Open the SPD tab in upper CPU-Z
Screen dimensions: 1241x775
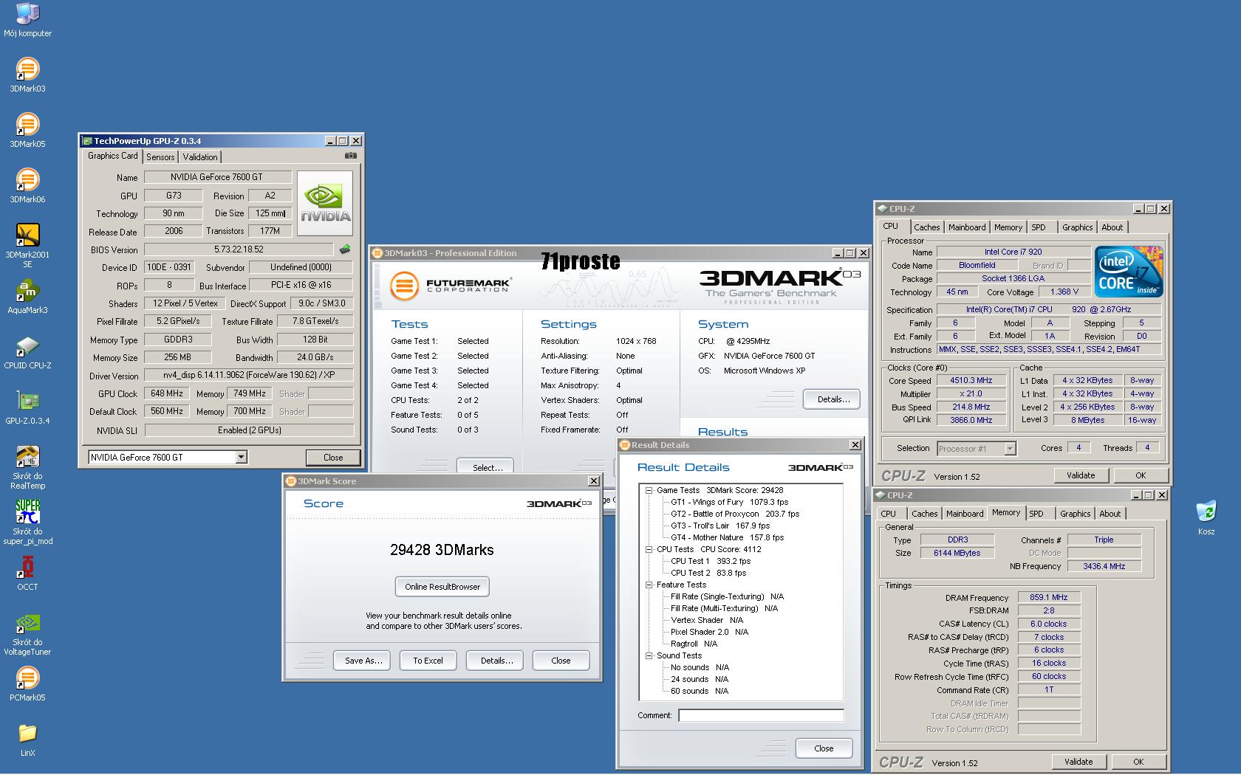coord(1039,227)
